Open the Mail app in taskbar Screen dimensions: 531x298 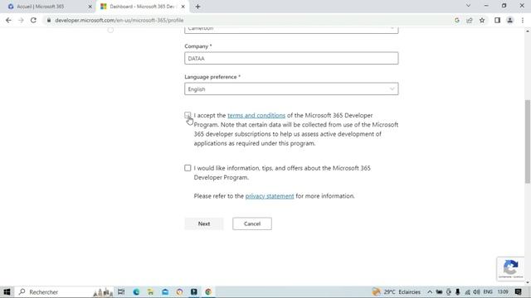165,292
